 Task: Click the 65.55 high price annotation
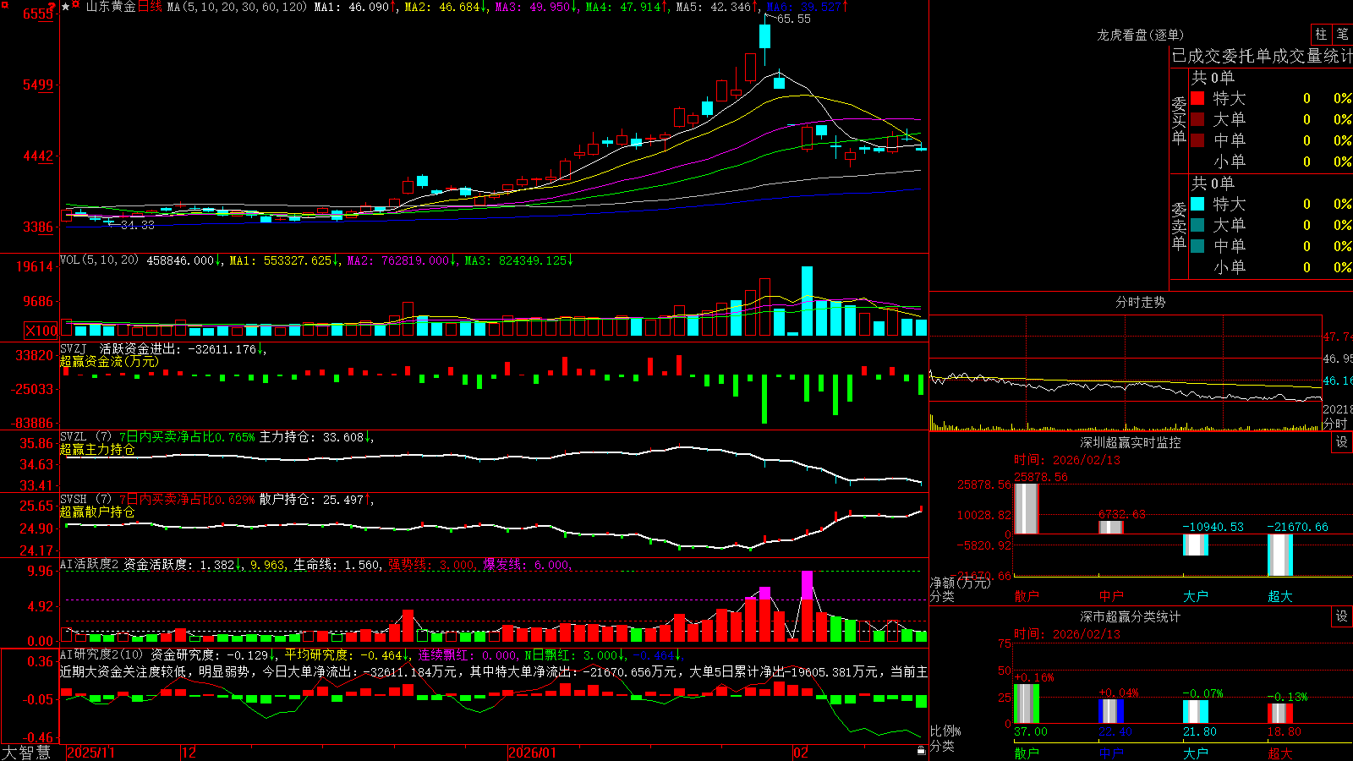[x=793, y=19]
